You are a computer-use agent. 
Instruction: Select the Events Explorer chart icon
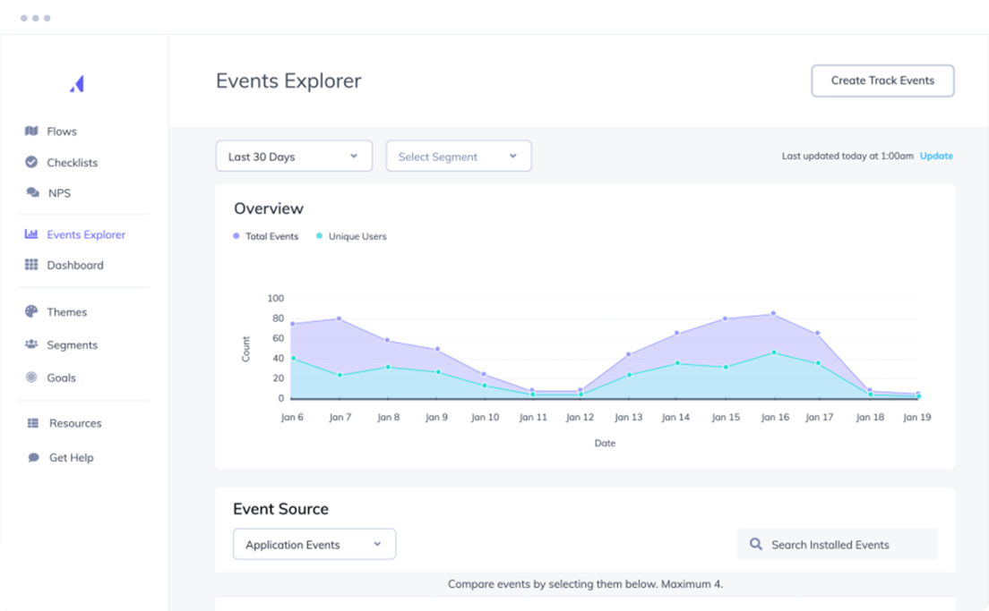(x=30, y=234)
